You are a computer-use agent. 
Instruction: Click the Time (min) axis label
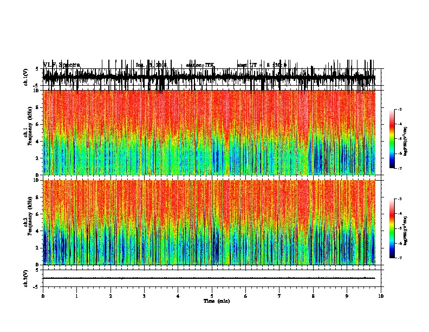[x=217, y=301]
